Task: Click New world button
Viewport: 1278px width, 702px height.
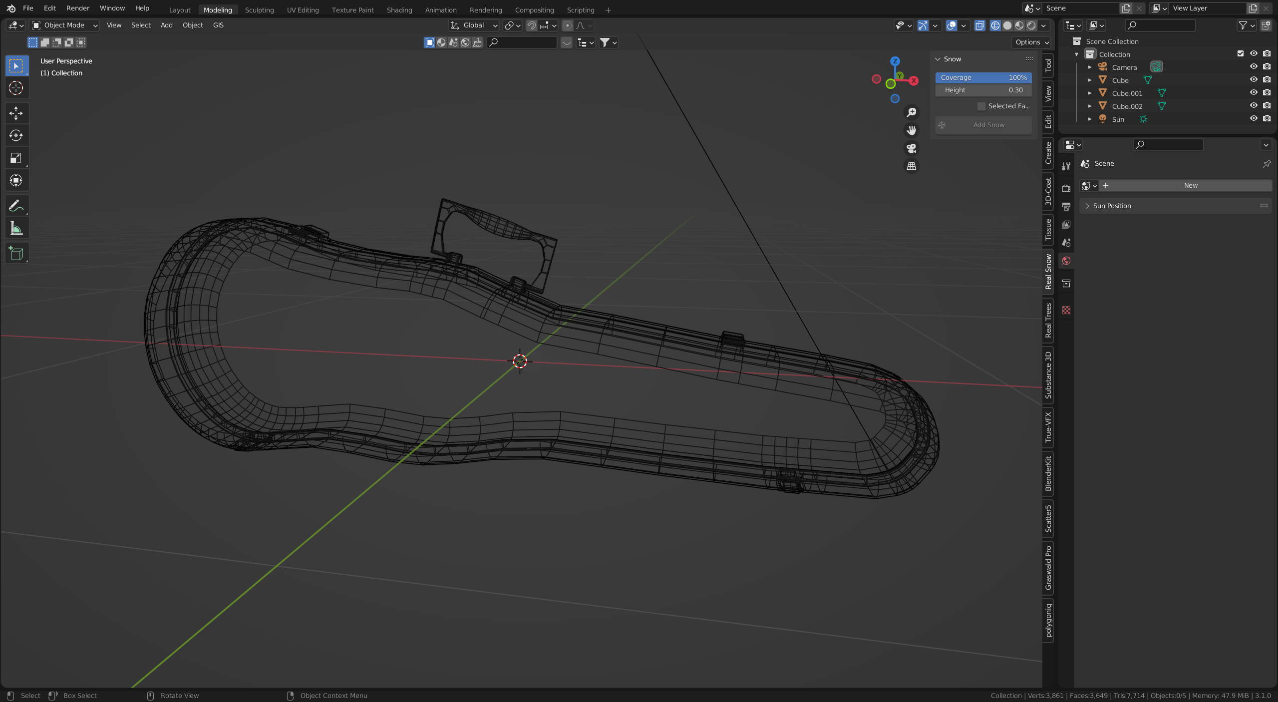Action: pyautogui.click(x=1190, y=186)
